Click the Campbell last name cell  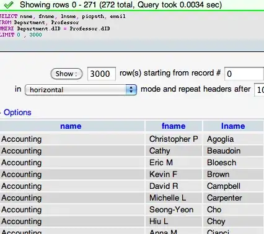click(234, 186)
